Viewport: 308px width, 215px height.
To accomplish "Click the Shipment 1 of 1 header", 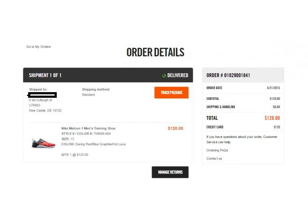I will pos(45,75).
